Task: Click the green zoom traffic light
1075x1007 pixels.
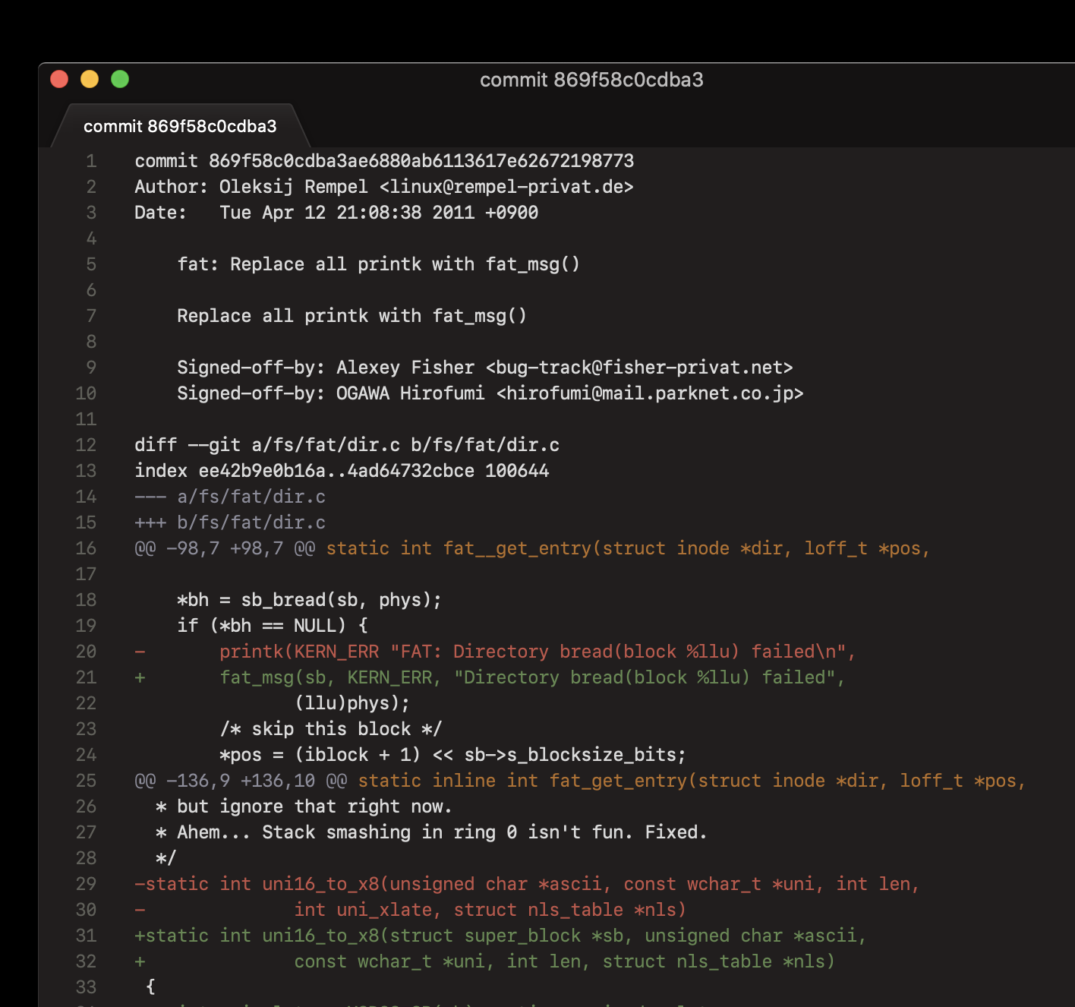Action: (118, 79)
